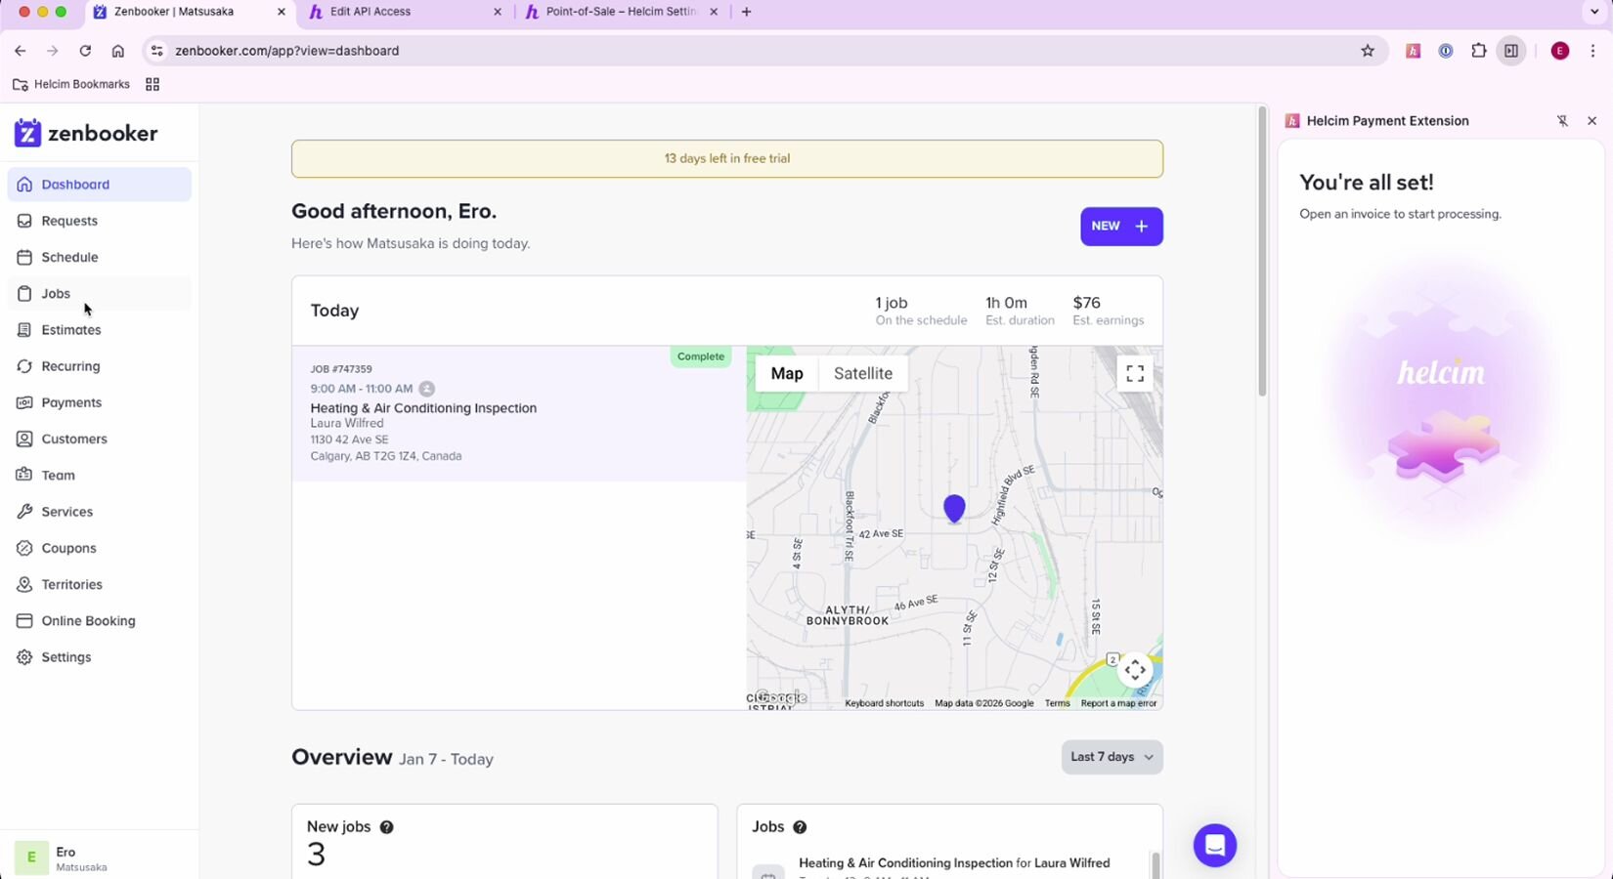The height and width of the screenshot is (879, 1613).
Task: Click the help icon beside New jobs
Action: pos(386,827)
